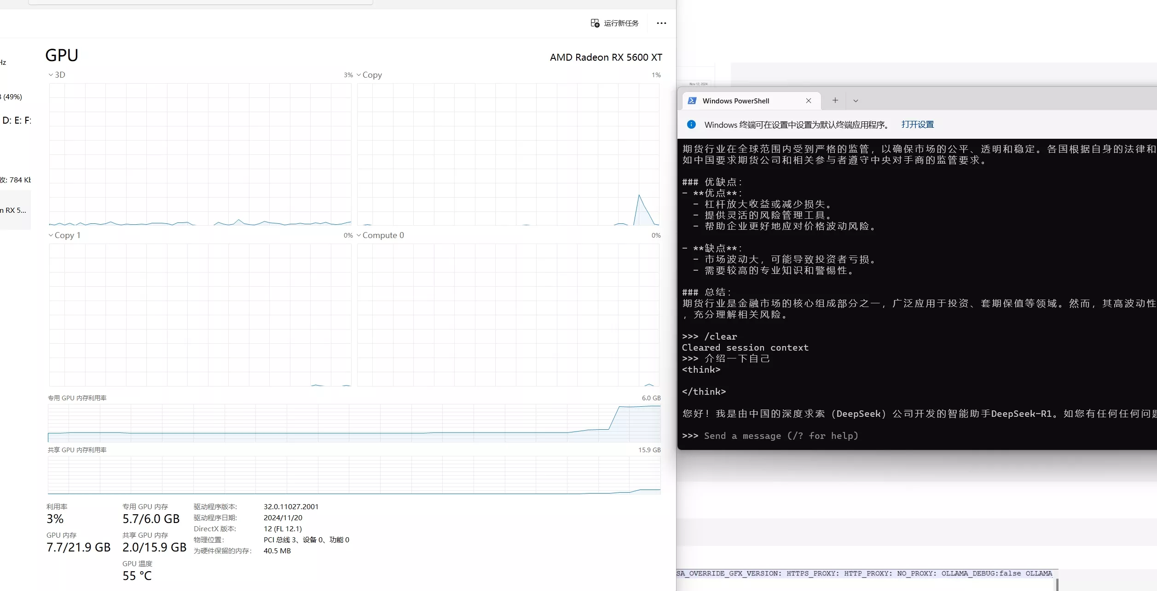Expand the 3D engine selector dropdown
Viewport: 1157px width, 591px height.
click(57, 75)
